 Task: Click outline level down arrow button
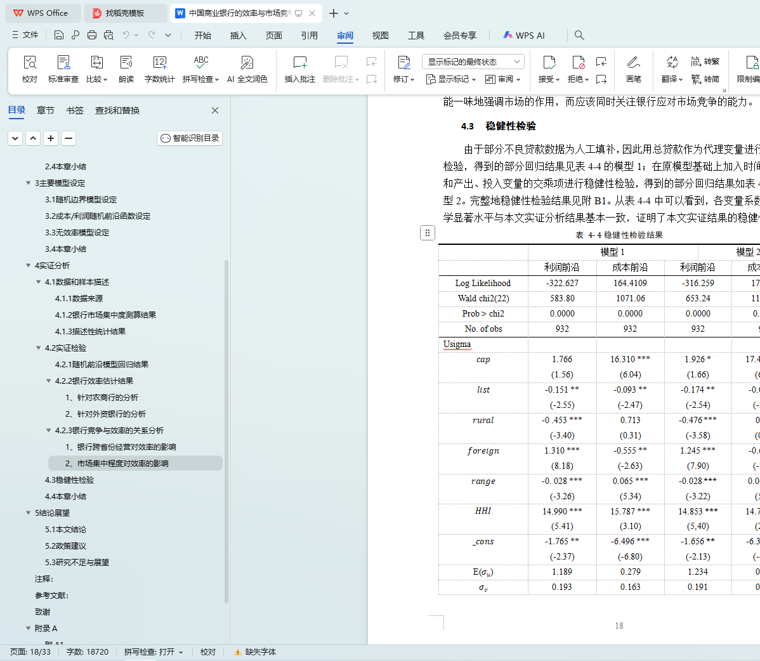pyautogui.click(x=15, y=138)
